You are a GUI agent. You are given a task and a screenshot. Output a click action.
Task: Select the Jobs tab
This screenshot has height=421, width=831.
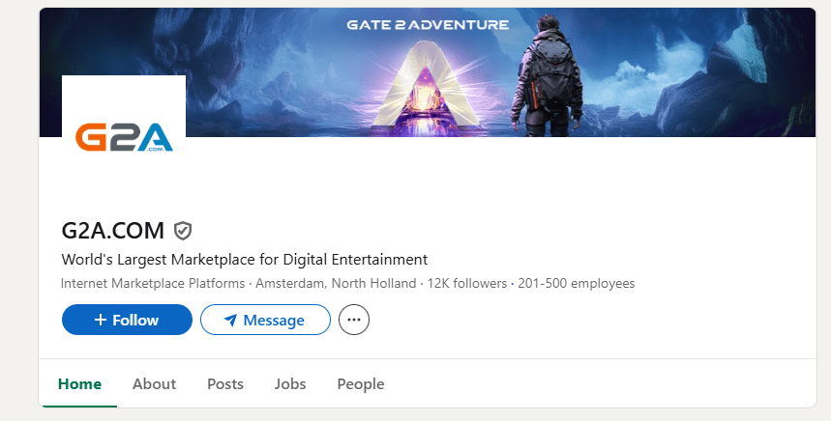point(290,384)
